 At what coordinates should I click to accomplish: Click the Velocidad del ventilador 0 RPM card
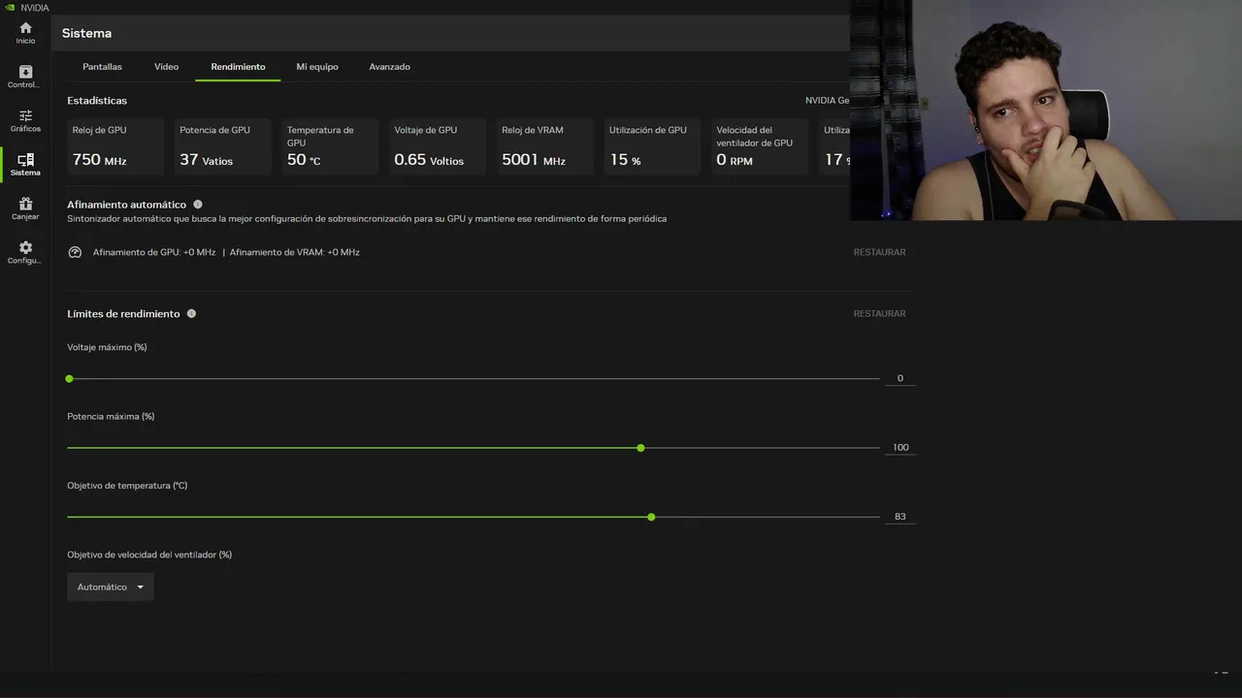pos(760,146)
